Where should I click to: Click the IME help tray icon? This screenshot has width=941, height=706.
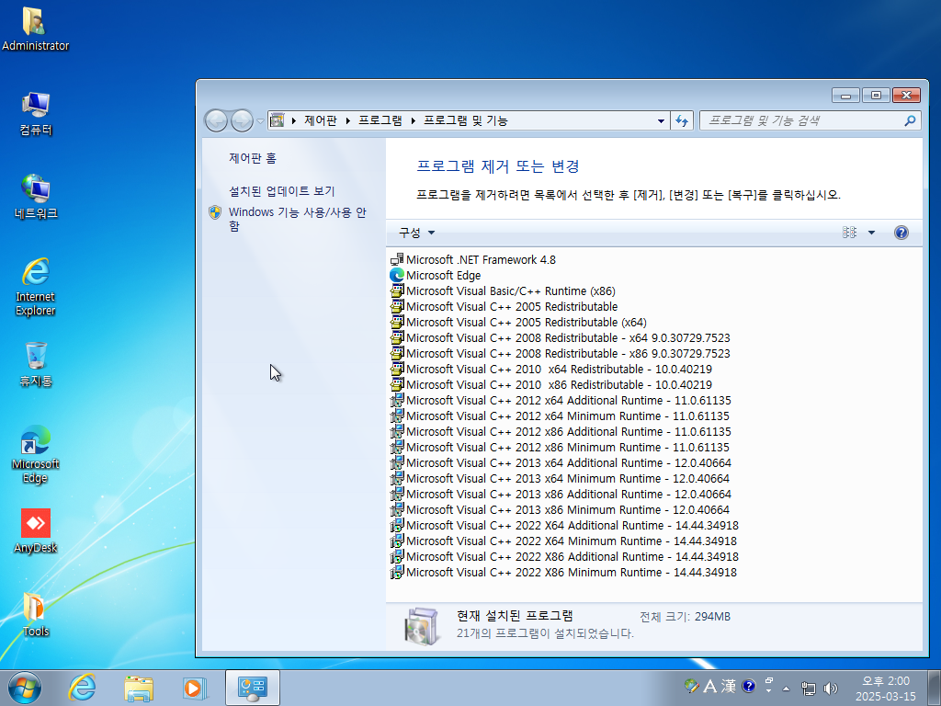[748, 686]
